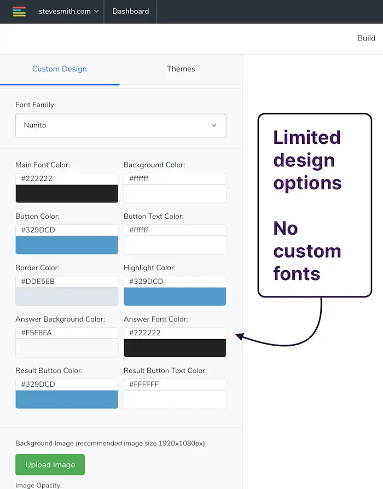Edit the Answer Background Color field showing #F5F8FA
The image size is (383, 489).
(66, 333)
